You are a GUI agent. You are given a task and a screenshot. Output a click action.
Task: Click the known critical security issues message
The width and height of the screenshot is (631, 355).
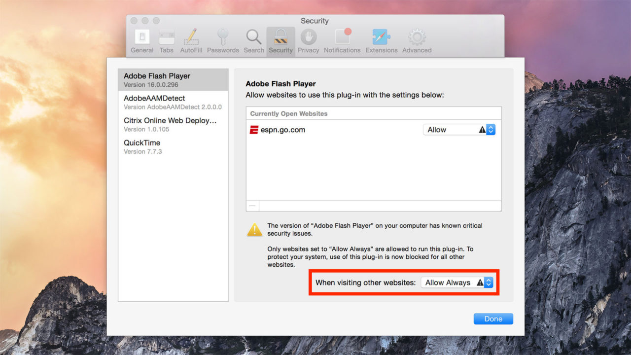[375, 229]
